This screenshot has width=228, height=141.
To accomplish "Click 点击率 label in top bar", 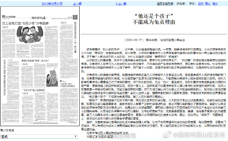I will coord(181,4).
